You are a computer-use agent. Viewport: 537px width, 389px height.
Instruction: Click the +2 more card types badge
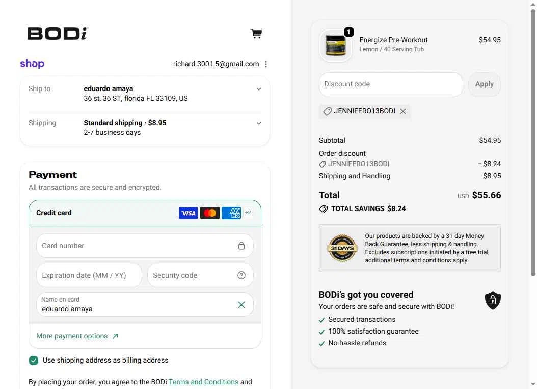[x=248, y=213]
